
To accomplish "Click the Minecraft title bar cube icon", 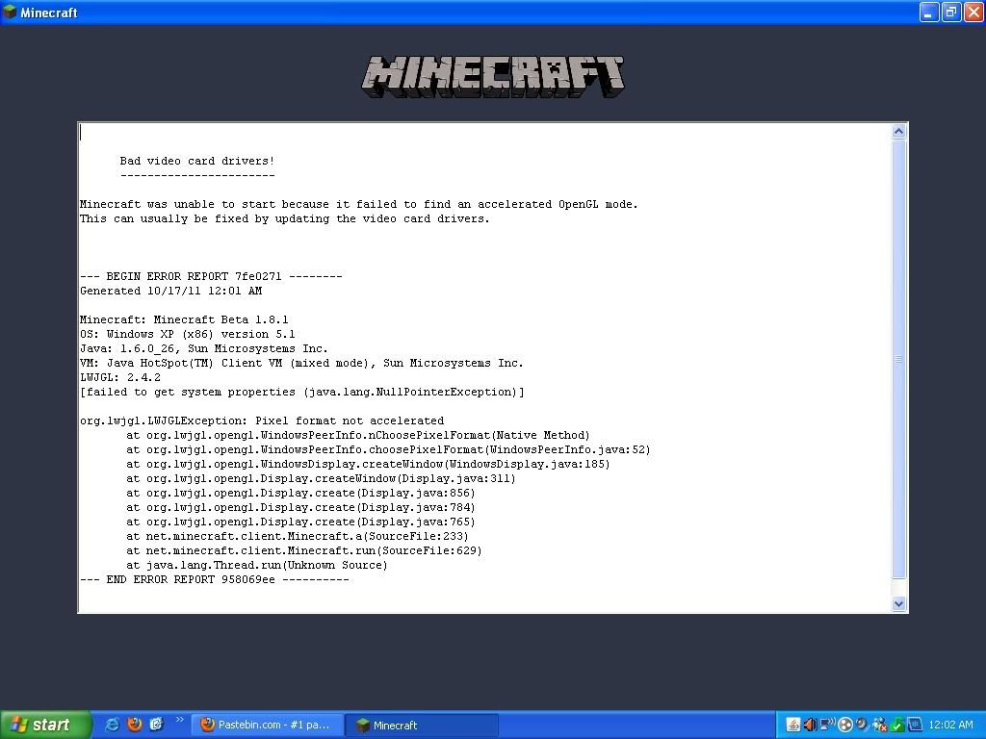I will 10,12.
